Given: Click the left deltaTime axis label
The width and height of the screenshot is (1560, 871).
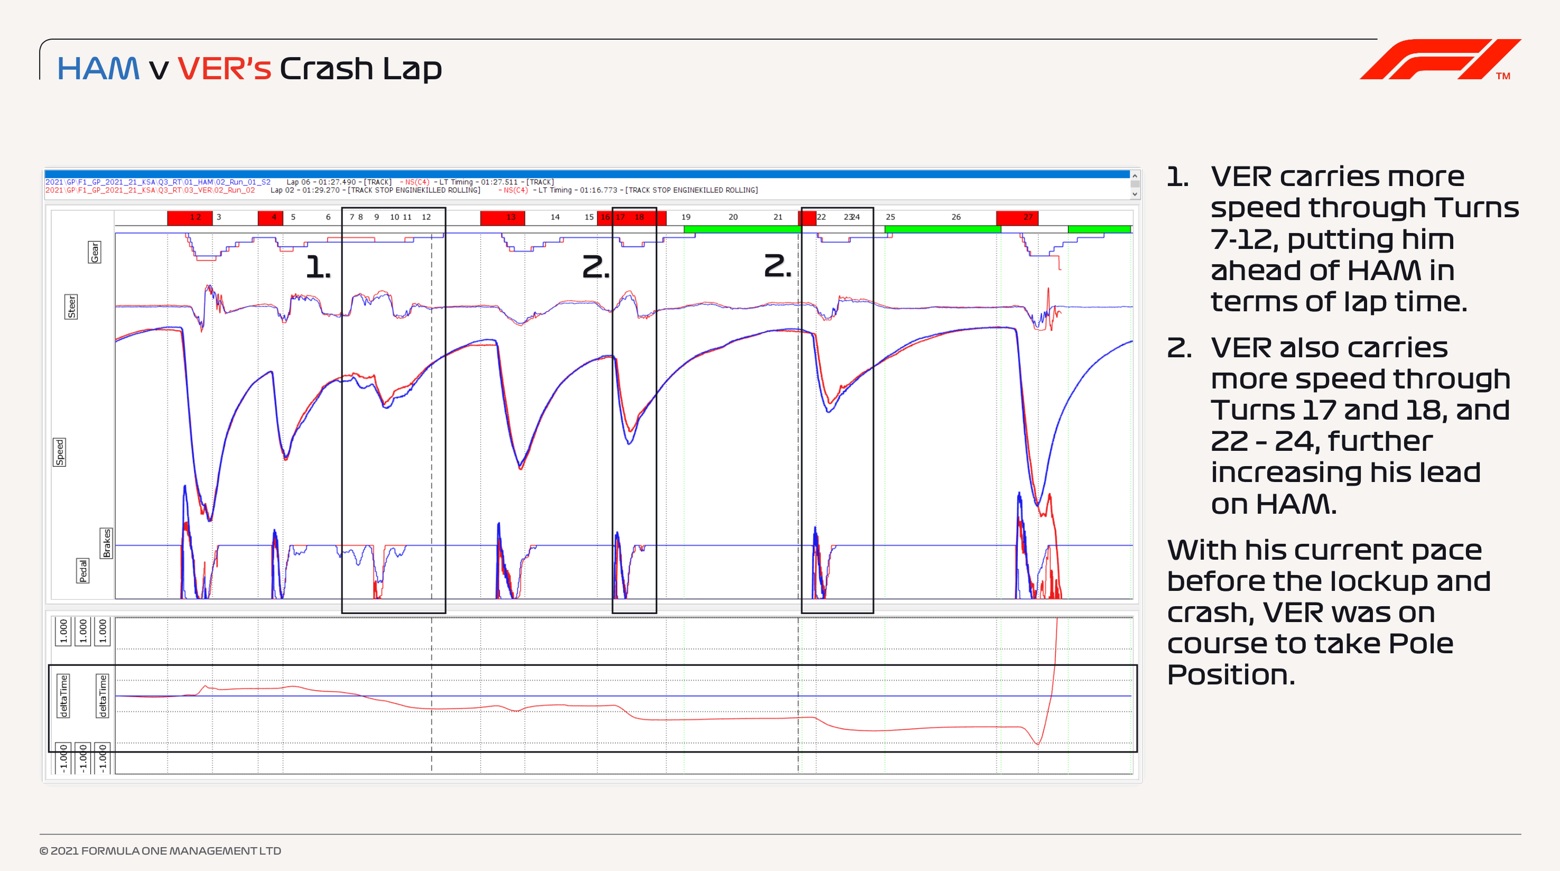Looking at the screenshot, I should tap(63, 696).
